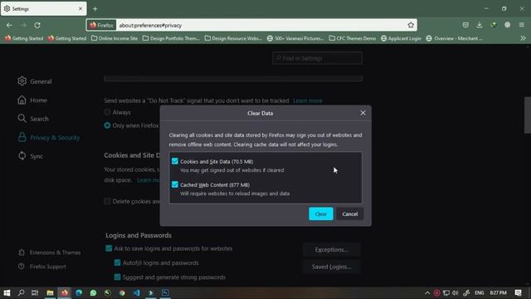This screenshot has width=531, height=299.
Task: Click the settings page vertical scrollbar thumb
Action: coord(528,115)
